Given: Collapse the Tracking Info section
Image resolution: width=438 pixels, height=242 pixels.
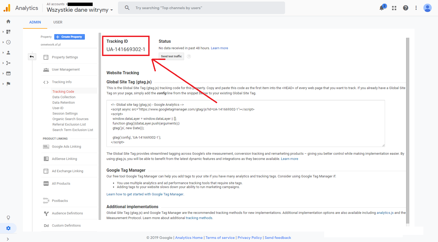Looking at the screenshot, I should tap(62, 82).
